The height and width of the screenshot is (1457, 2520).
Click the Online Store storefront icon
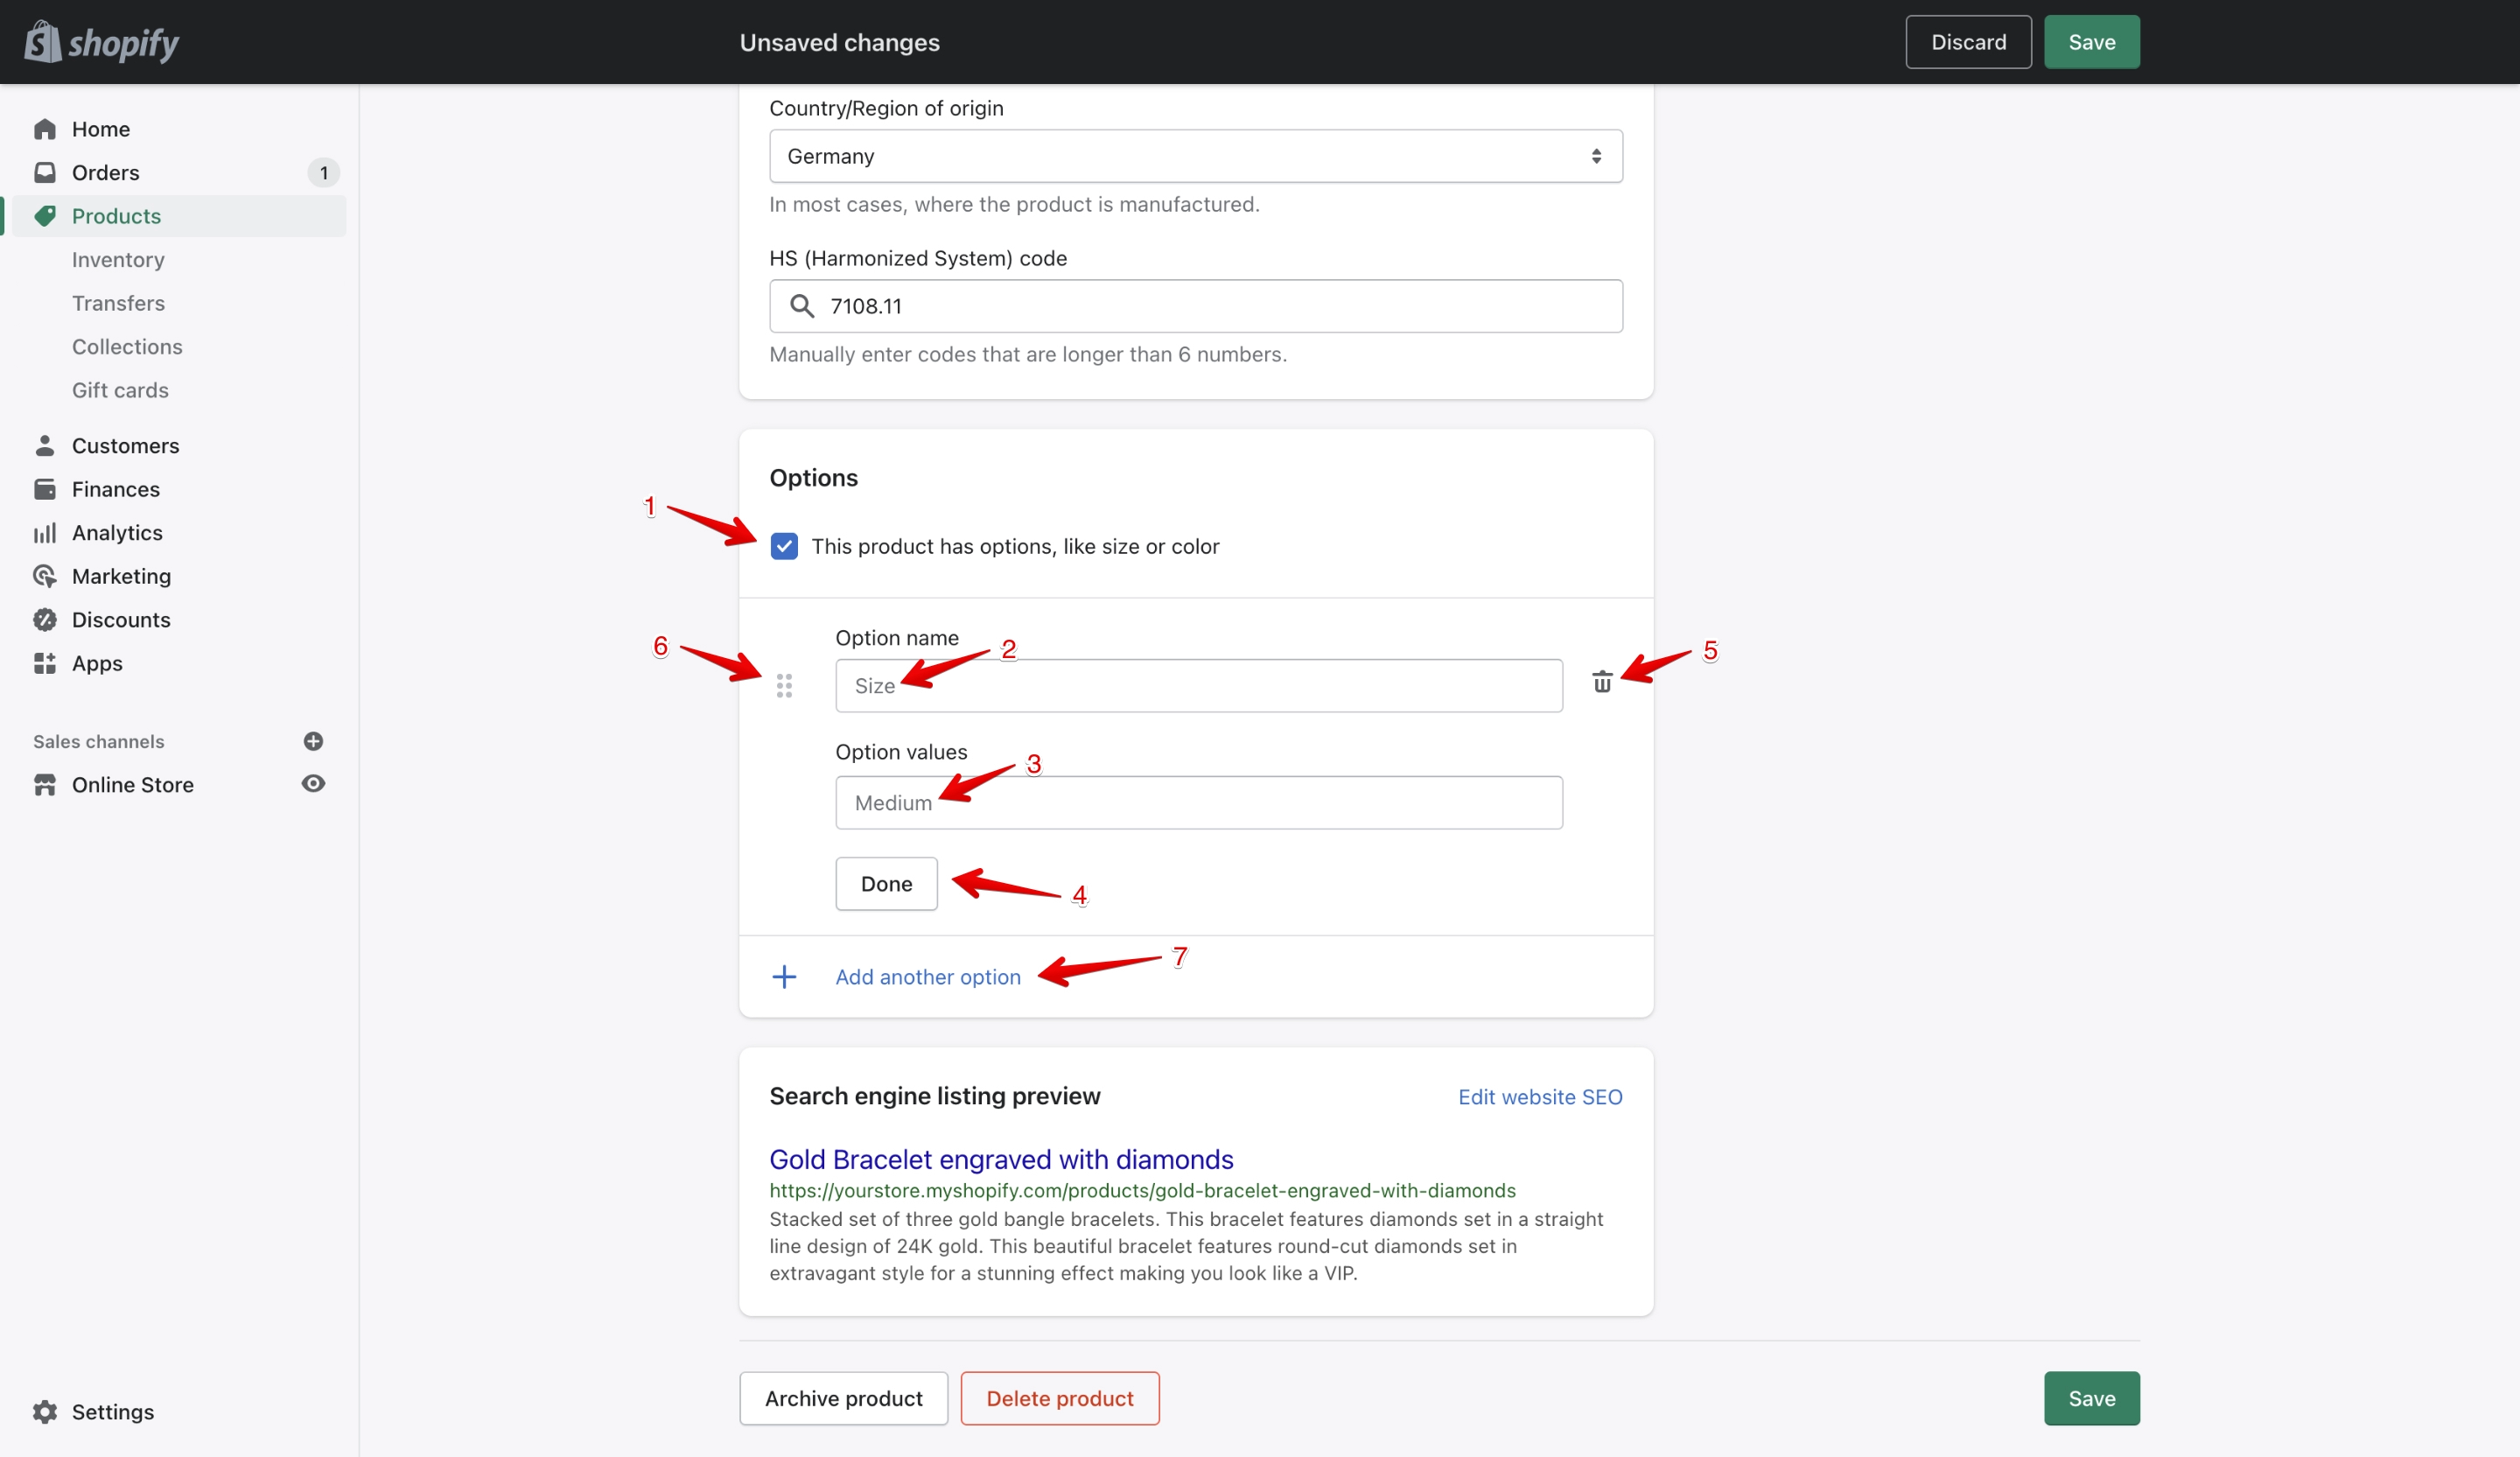pyautogui.click(x=45, y=785)
